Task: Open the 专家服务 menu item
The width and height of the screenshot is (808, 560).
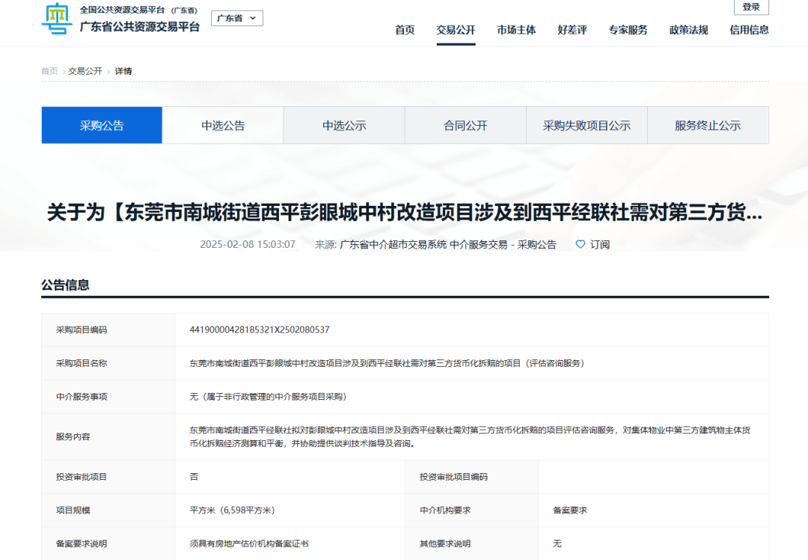Action: click(x=628, y=31)
